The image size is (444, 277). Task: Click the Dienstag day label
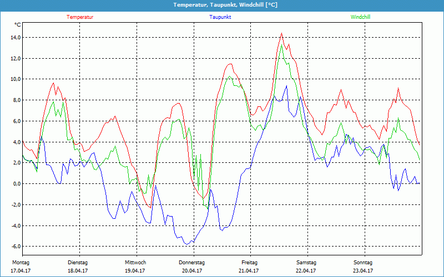coord(78,263)
